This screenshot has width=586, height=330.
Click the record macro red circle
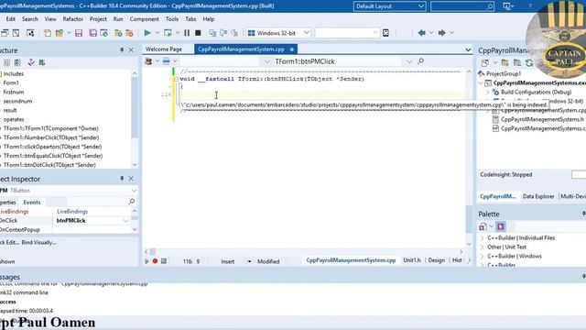155,261
